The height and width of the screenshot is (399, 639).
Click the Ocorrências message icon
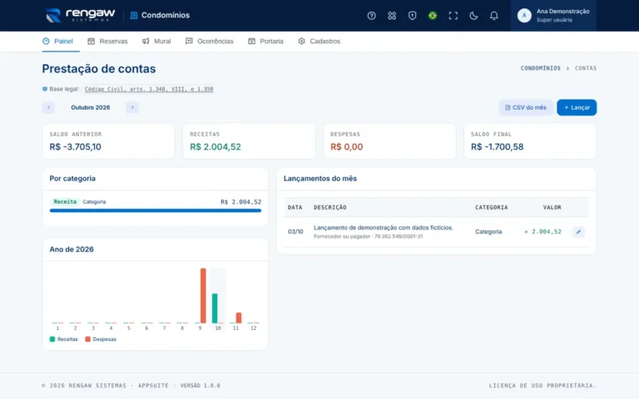click(189, 41)
